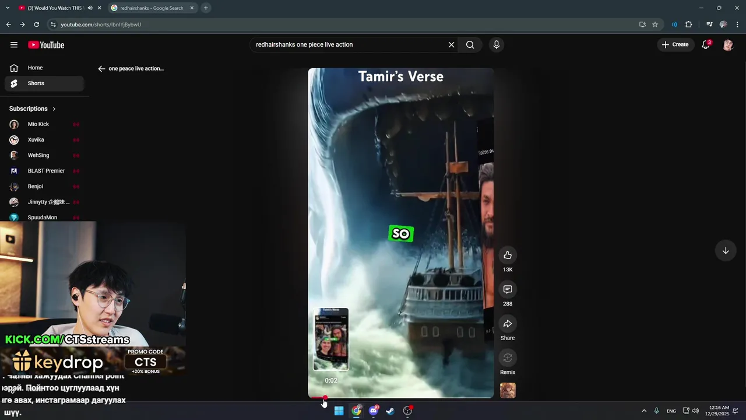The height and width of the screenshot is (420, 746).
Task: Go back via 'one peace live action' arrow
Action: coord(101,69)
